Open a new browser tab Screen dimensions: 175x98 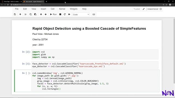click(46, 2)
